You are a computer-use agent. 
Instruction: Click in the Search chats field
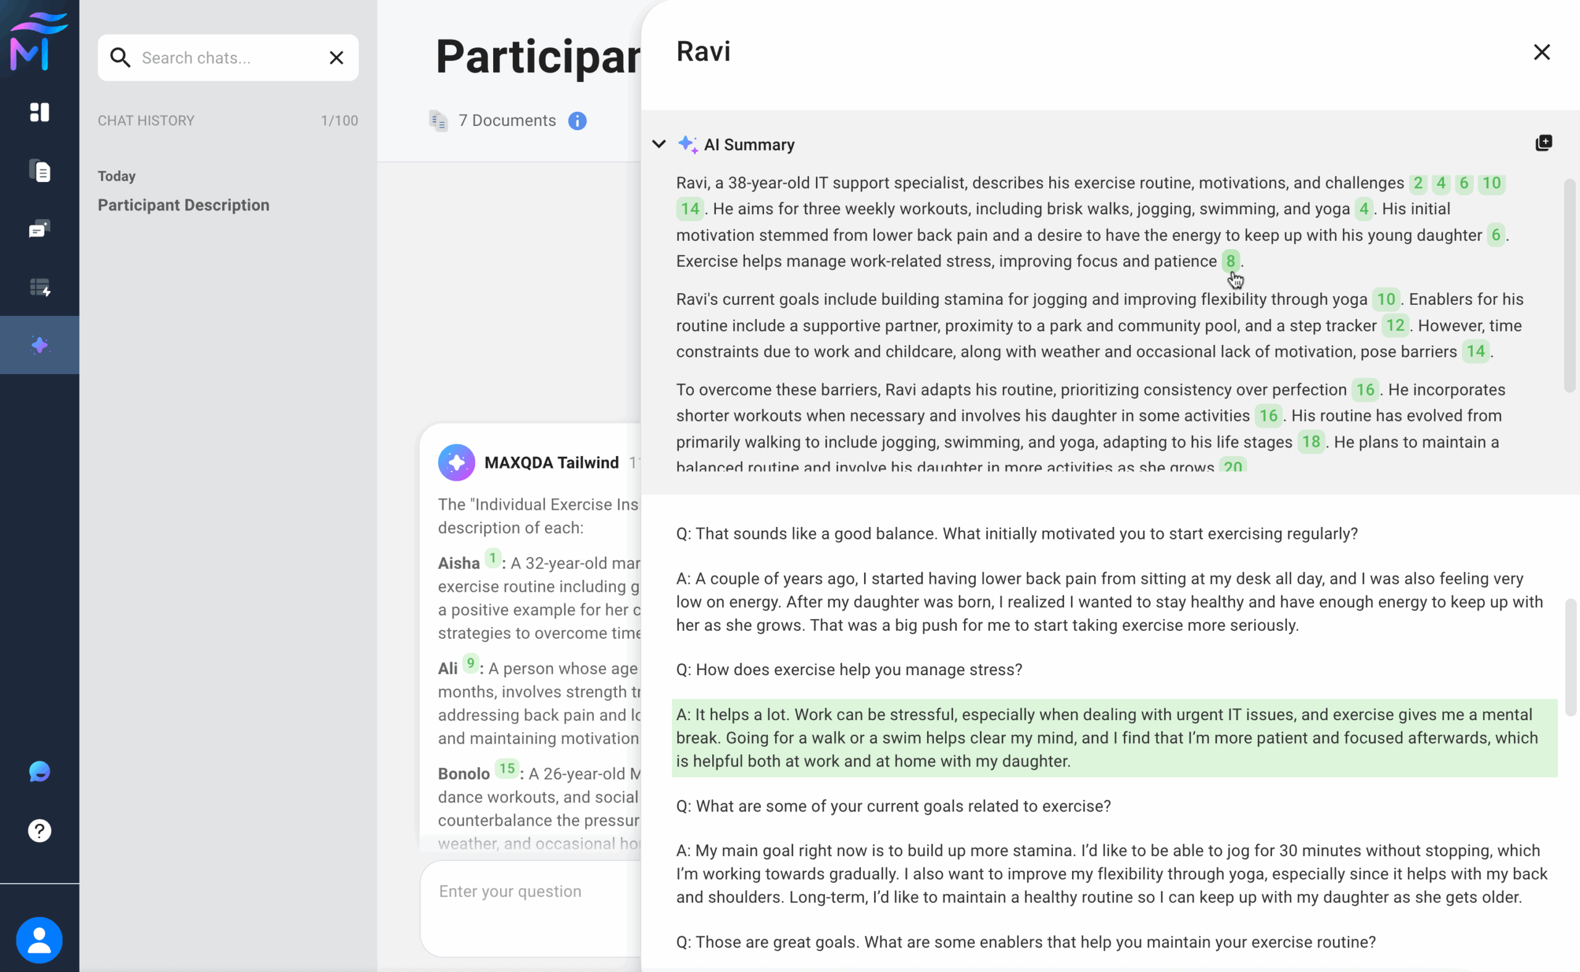228,58
